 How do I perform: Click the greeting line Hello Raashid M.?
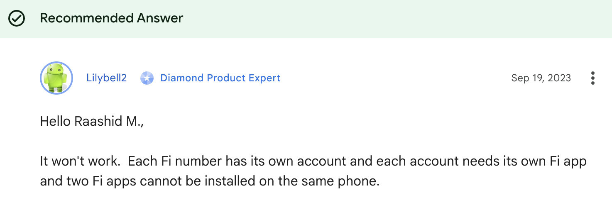92,122
